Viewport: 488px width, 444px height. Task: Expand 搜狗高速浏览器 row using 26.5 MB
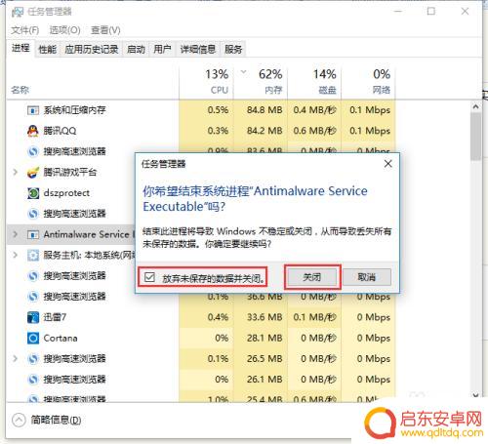coord(15,358)
